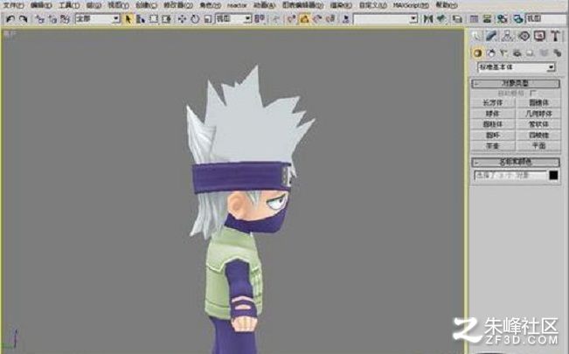Open the MAXScript menu
The width and height of the screenshot is (569, 354).
(x=411, y=5)
